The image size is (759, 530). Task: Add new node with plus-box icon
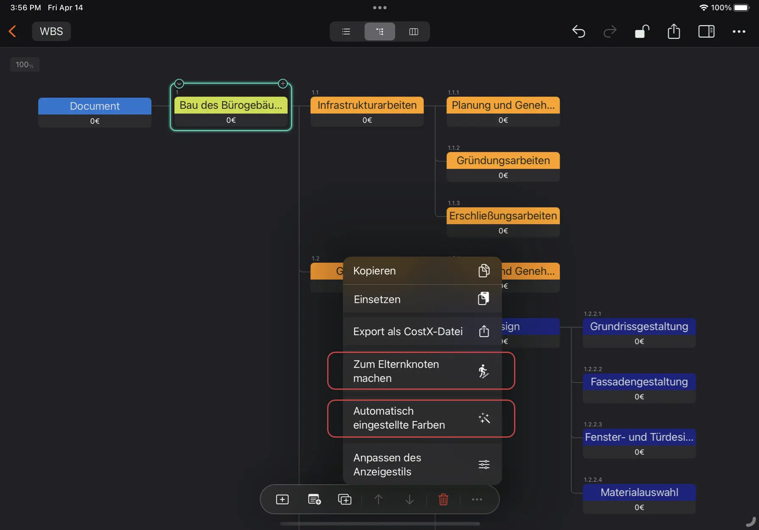coord(282,499)
